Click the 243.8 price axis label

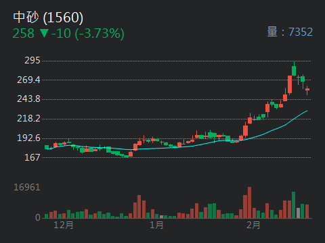point(28,99)
